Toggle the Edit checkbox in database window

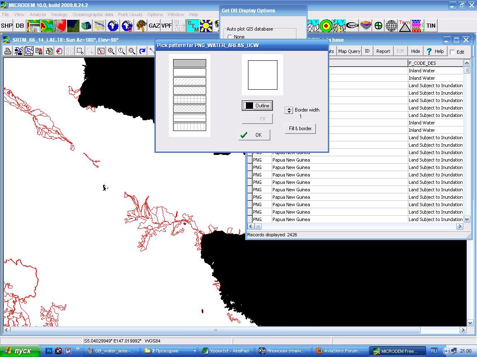click(x=452, y=52)
